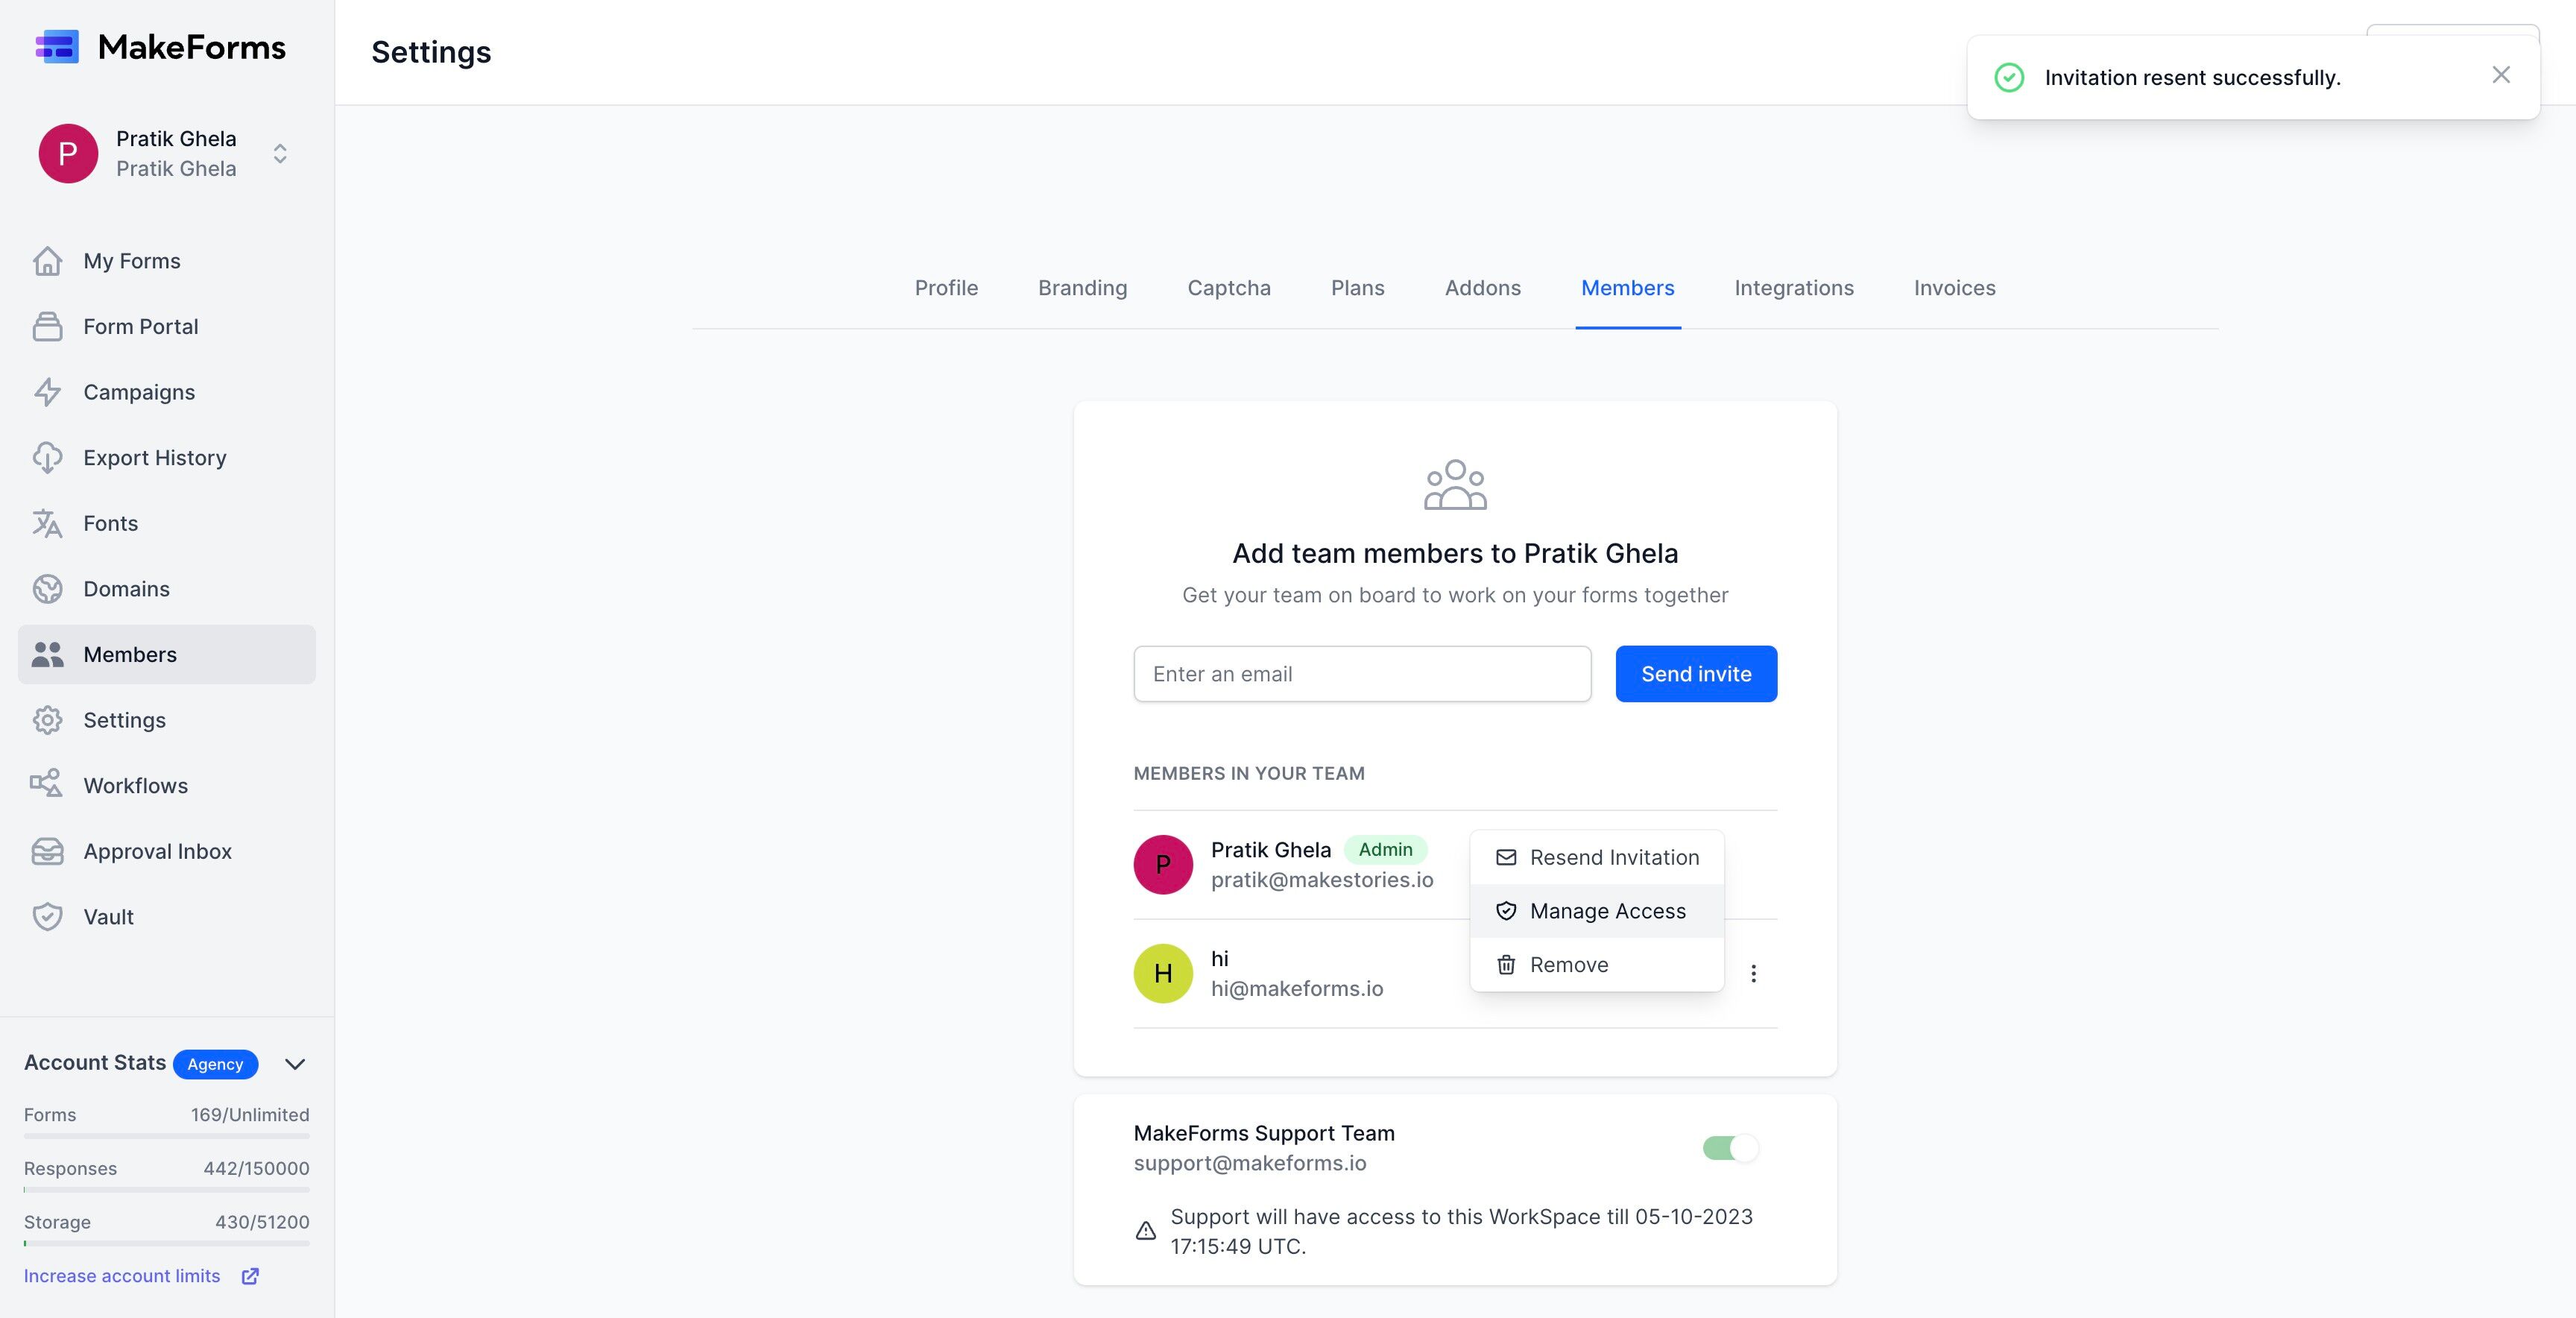This screenshot has height=1318, width=2576.
Task: Open the three-dot menu for hi member
Action: coord(1753,973)
